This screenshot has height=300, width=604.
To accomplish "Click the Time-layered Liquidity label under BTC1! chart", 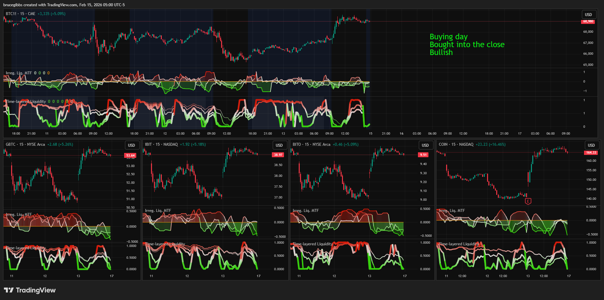I will [26, 102].
